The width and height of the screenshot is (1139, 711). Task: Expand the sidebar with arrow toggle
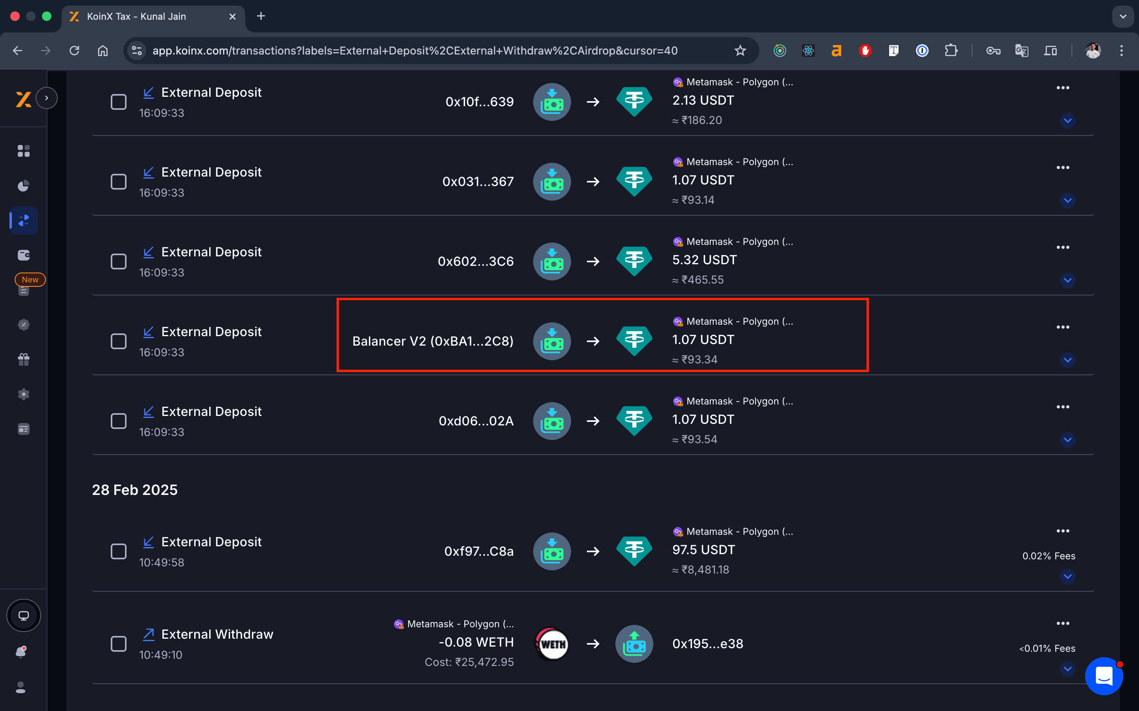(47, 98)
